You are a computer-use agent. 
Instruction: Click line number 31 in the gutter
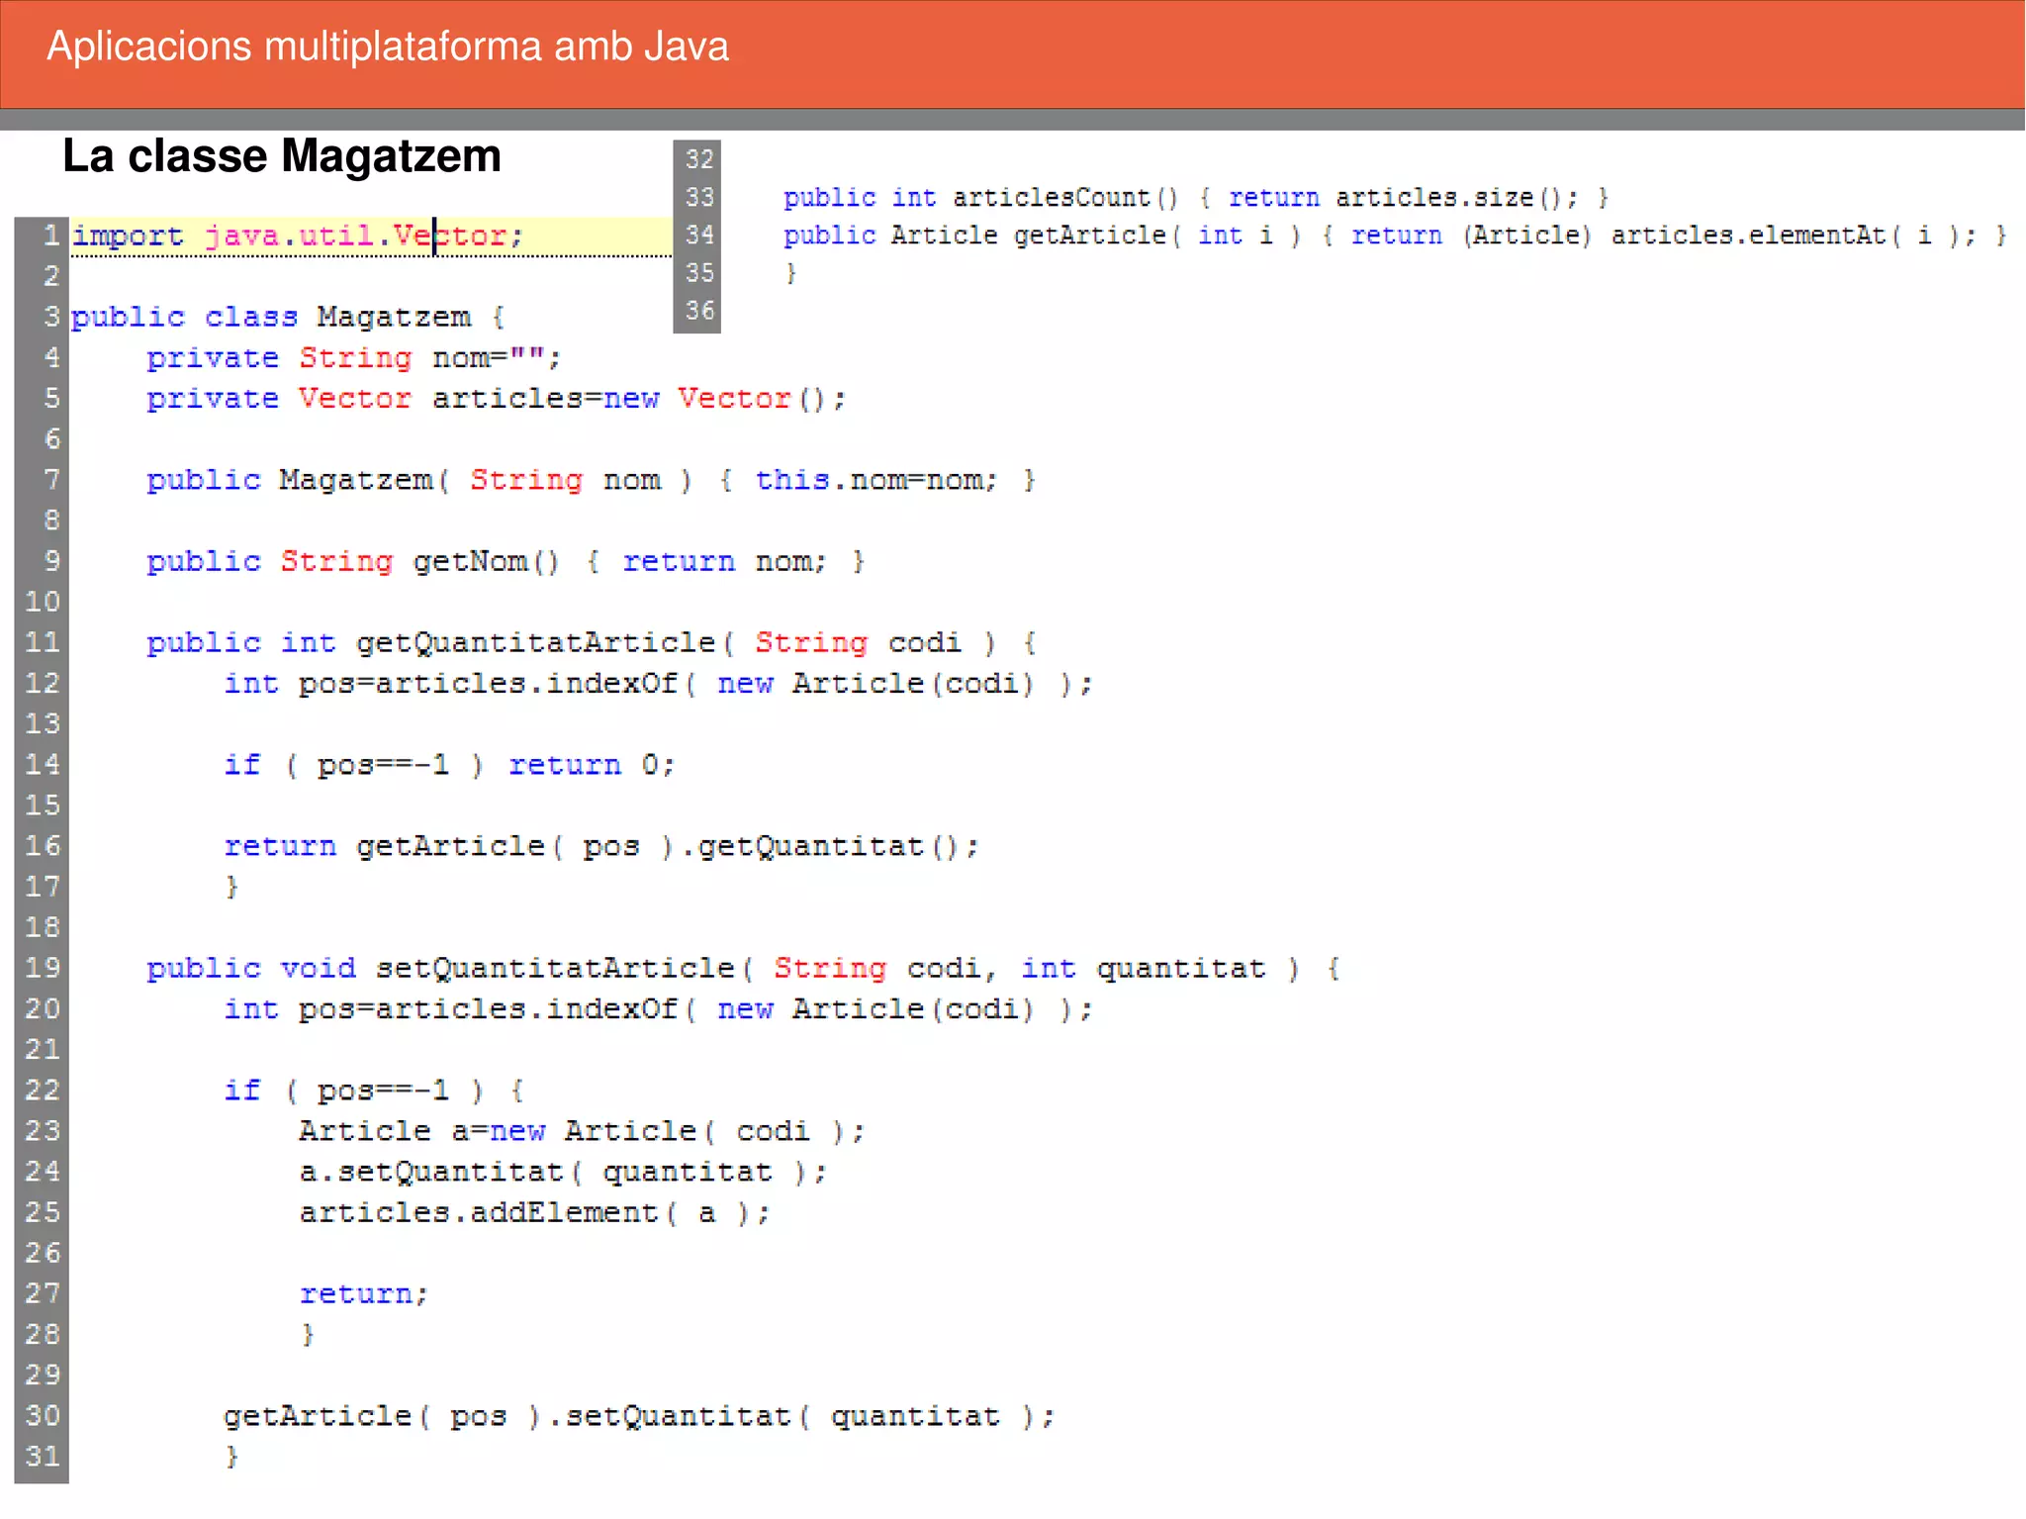(43, 1456)
